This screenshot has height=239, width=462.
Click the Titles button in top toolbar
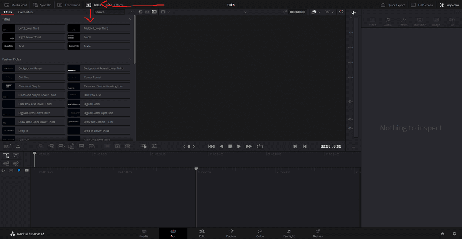click(x=93, y=5)
